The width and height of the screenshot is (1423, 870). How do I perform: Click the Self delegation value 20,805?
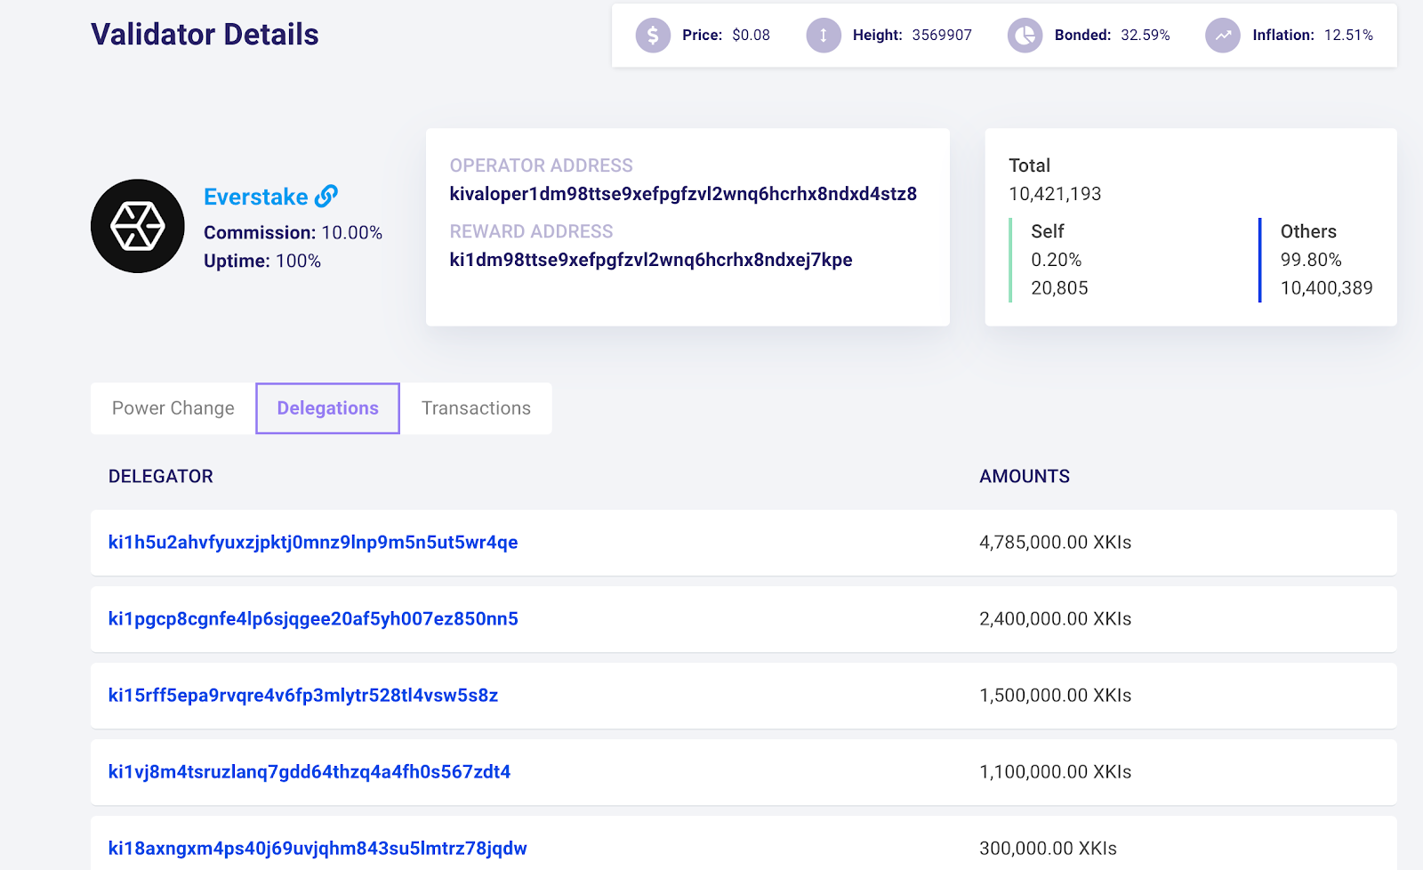point(1059,288)
